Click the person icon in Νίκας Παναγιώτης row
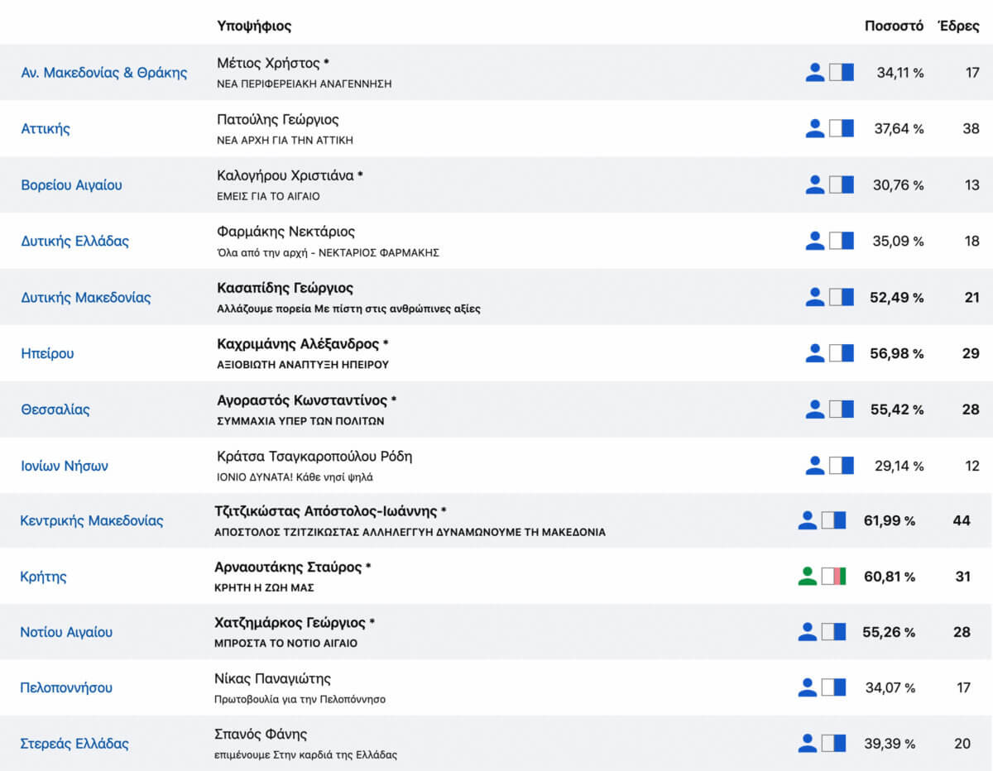The height and width of the screenshot is (771, 993). (x=808, y=687)
